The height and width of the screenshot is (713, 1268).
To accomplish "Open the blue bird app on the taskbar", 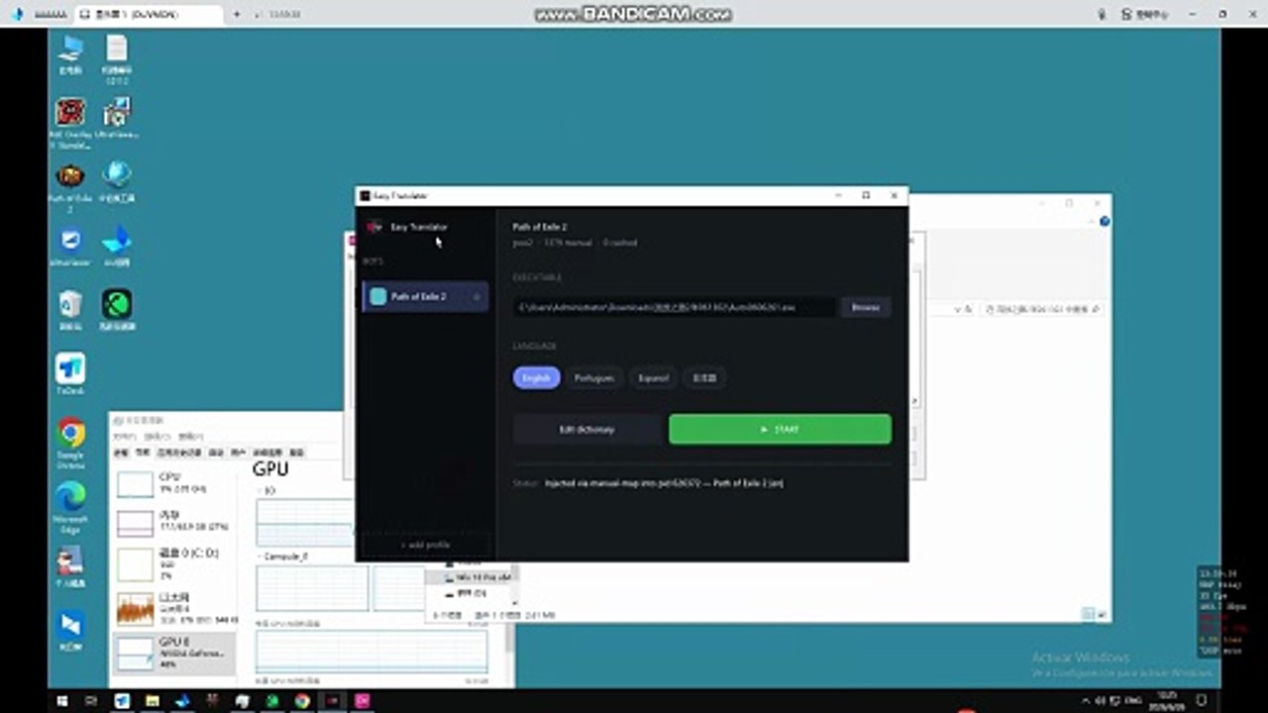I will click(x=123, y=701).
